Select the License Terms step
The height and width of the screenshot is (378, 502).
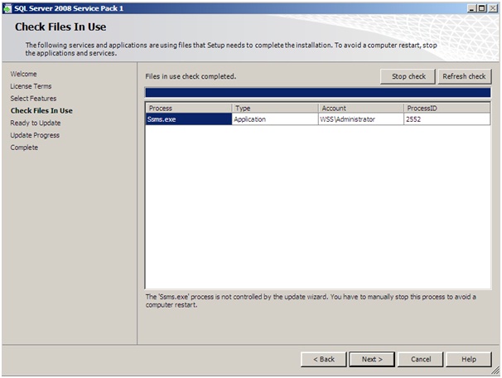[x=31, y=86]
